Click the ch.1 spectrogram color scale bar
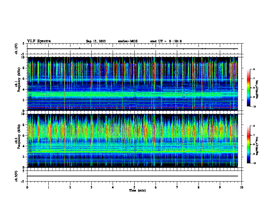 click(x=249, y=88)
